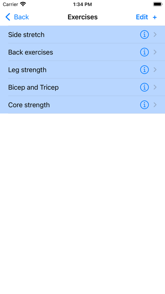Expand Side stretch with its chevron
Screen dimensions: 165x294
pos(155,35)
